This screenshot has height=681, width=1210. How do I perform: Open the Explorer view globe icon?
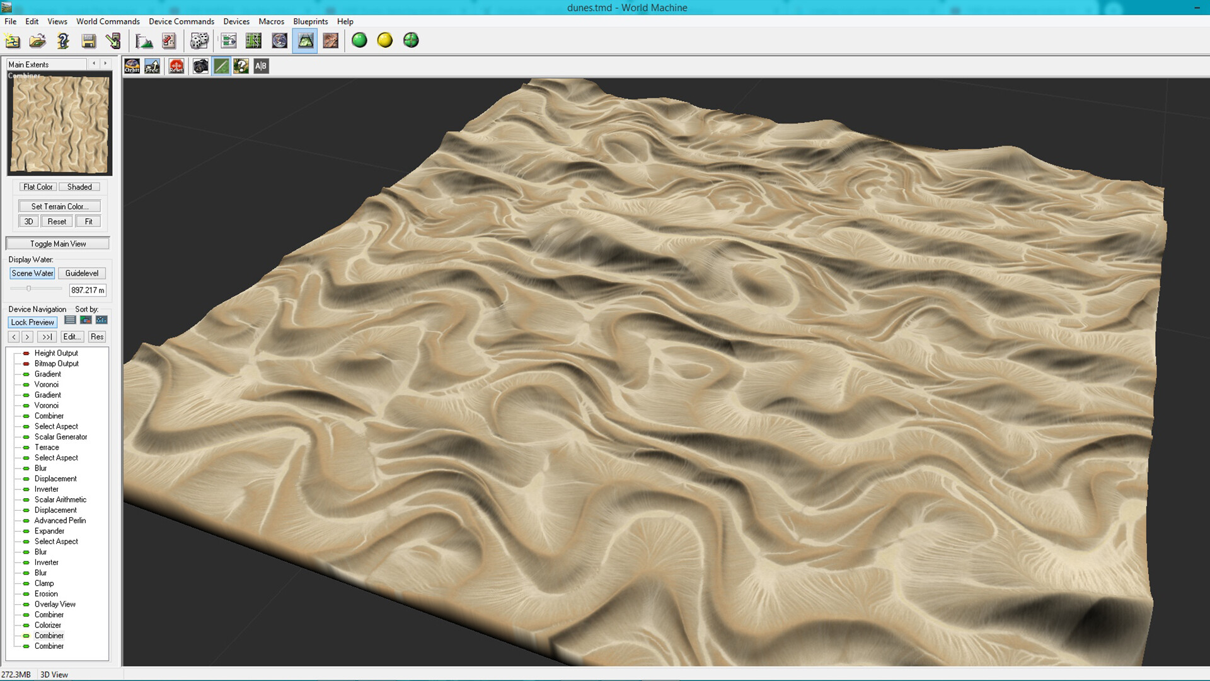[x=279, y=41]
